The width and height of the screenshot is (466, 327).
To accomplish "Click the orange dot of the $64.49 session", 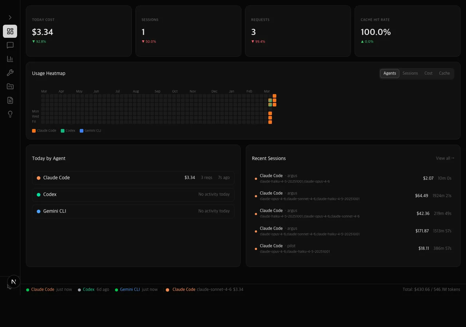I will (256, 196).
